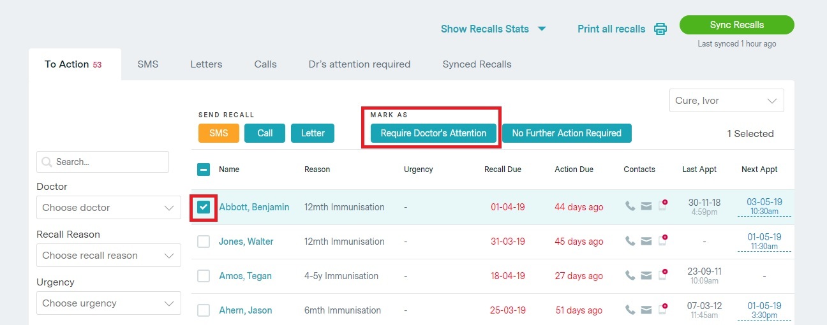Expand the Show Recalls Stats dropdown

click(493, 29)
